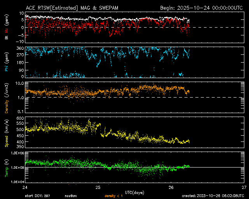Click the yellow Speed (km/s) axis label
This screenshot has width=249, height=199.
coord(7,132)
